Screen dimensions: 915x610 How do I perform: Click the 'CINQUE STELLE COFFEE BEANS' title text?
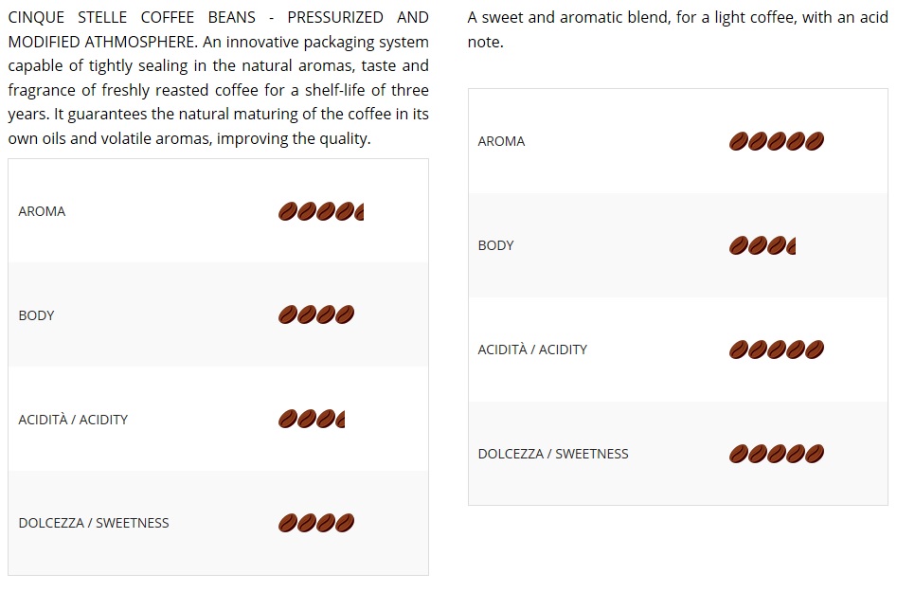point(132,17)
